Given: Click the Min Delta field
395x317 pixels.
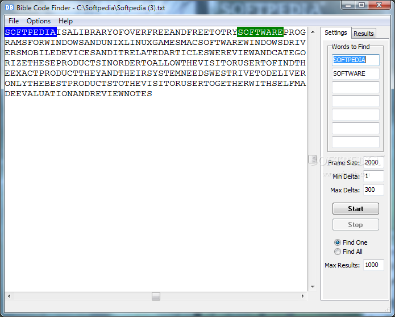Looking at the screenshot, I should point(373,176).
